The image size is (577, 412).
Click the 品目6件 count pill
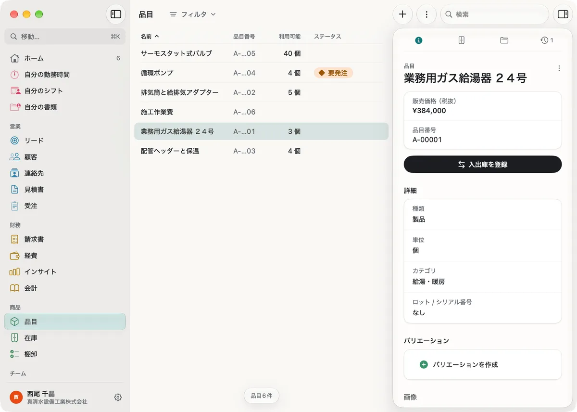pyautogui.click(x=262, y=396)
